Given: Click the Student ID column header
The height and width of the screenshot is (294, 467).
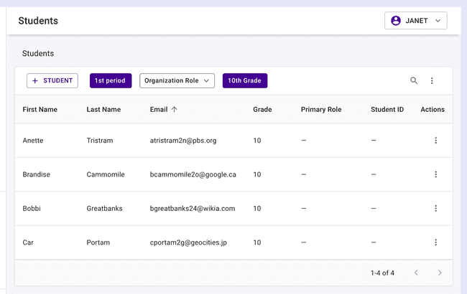Looking at the screenshot, I should [387, 110].
